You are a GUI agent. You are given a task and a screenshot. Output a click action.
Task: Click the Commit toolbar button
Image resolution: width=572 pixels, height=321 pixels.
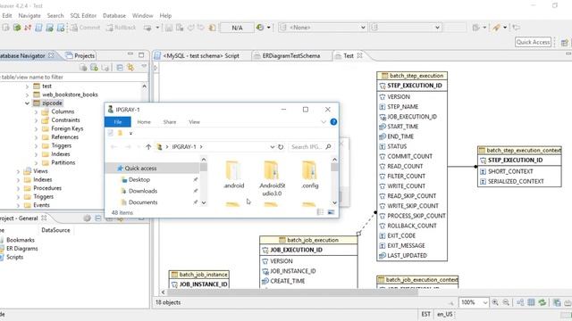point(86,28)
